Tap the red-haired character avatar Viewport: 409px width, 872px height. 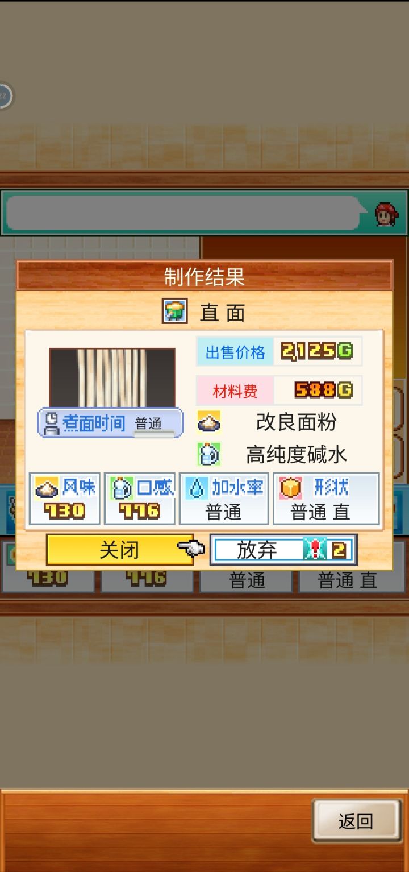(386, 214)
